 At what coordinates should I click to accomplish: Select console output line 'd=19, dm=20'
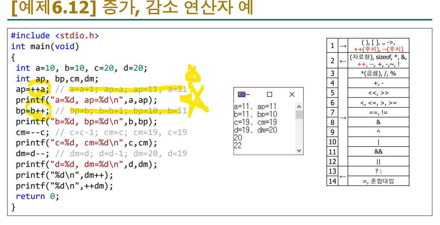click(255, 130)
